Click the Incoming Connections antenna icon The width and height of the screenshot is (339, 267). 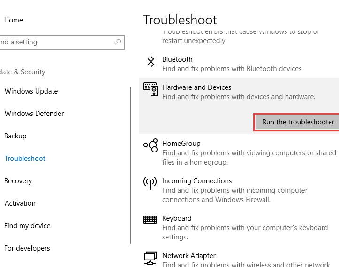click(x=150, y=183)
